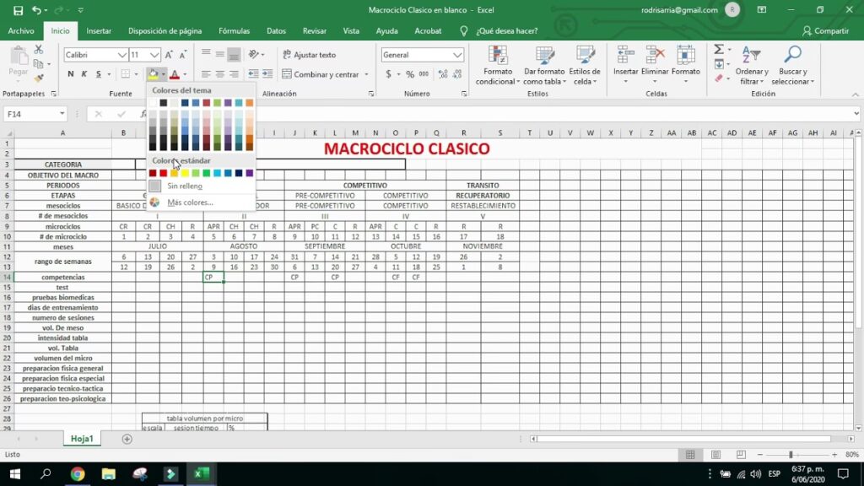
Task: Choose Más colores... in the palette
Action: (x=190, y=202)
